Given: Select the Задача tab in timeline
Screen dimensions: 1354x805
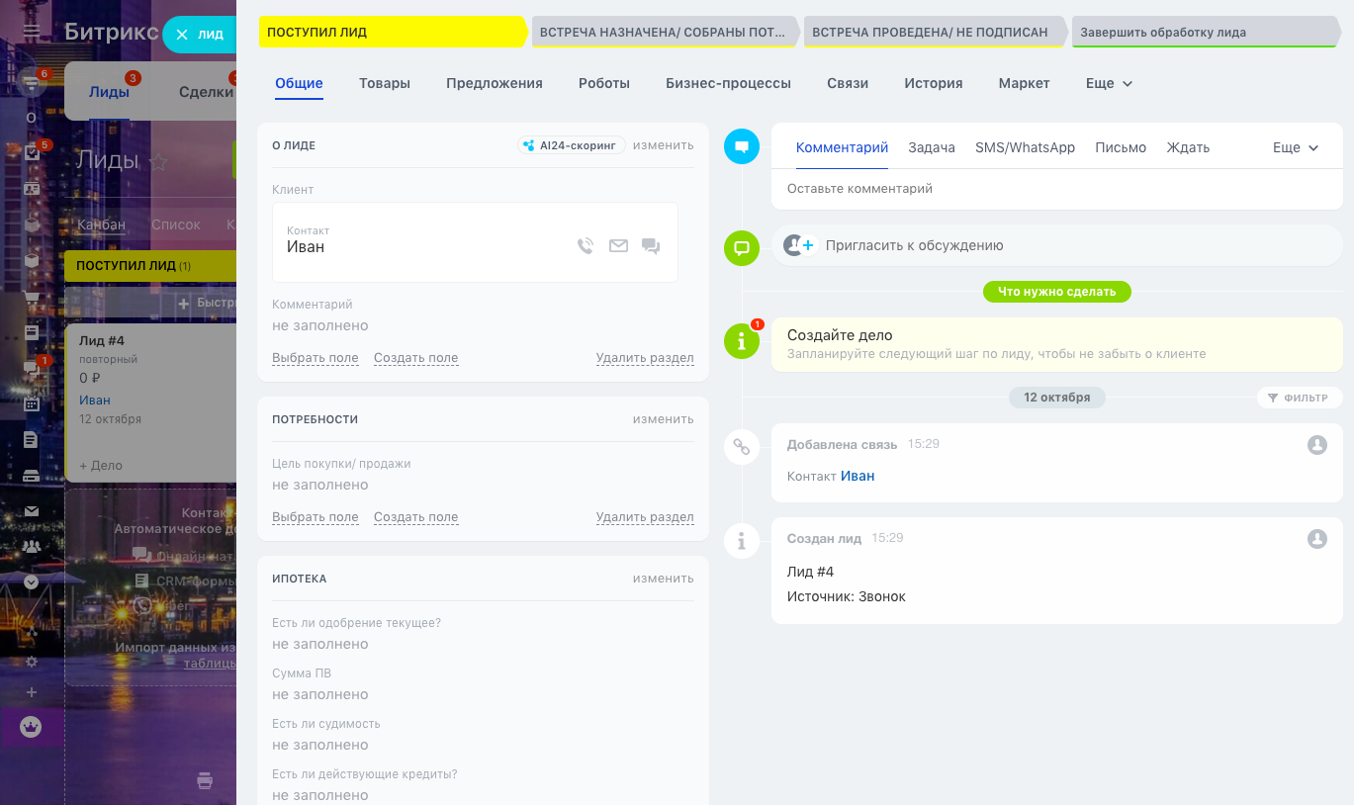Looking at the screenshot, I should (931, 147).
